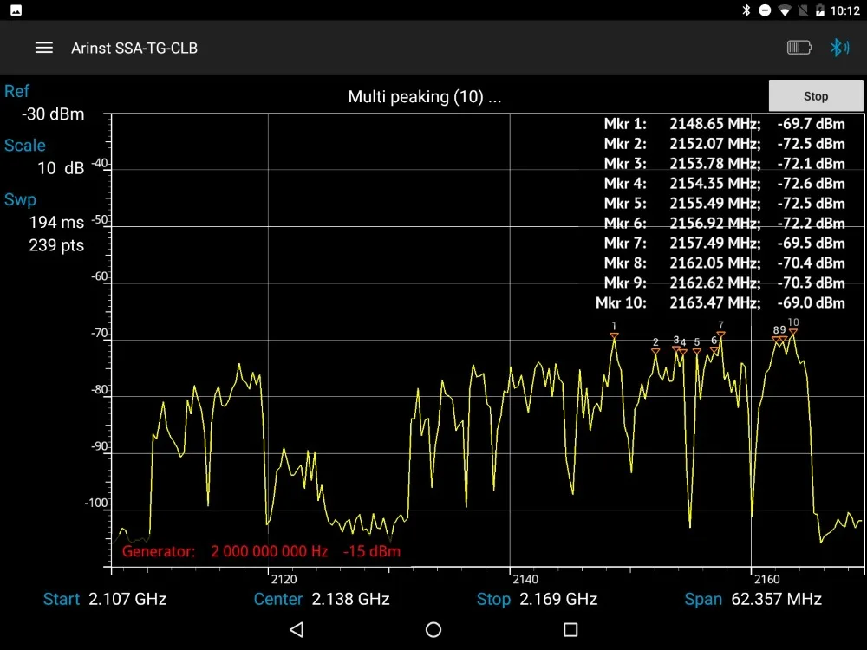This screenshot has height=650, width=867.
Task: Tap the Multi peaking (10) status text
Action: point(425,97)
